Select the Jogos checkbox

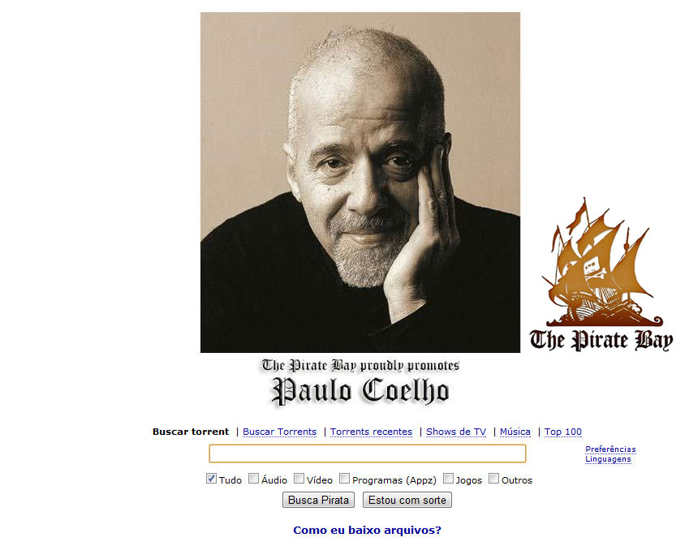[448, 479]
